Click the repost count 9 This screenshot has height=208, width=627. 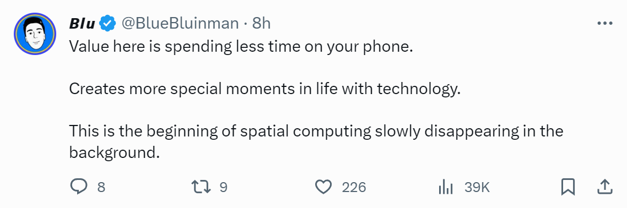[x=224, y=187]
